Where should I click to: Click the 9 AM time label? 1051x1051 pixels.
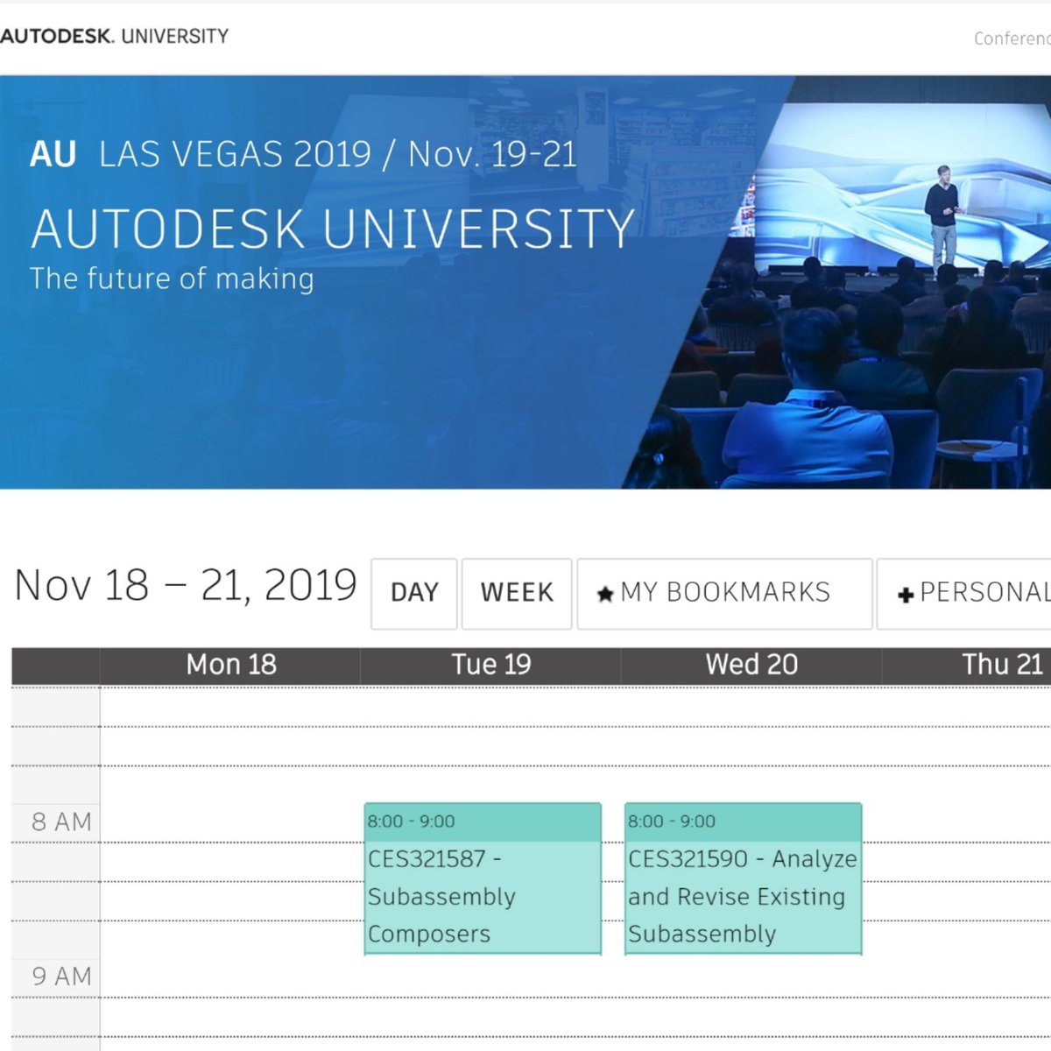tap(61, 976)
